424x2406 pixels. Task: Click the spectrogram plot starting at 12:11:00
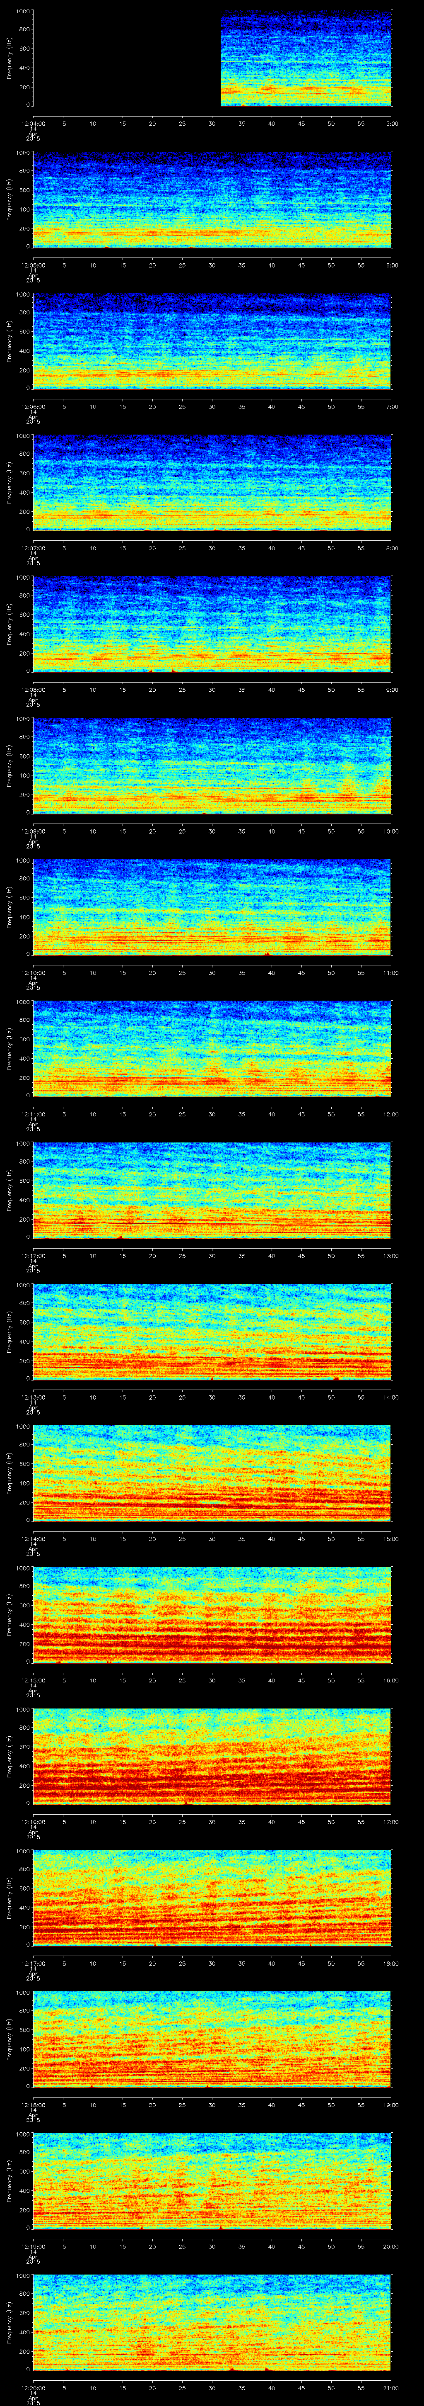point(212,1048)
